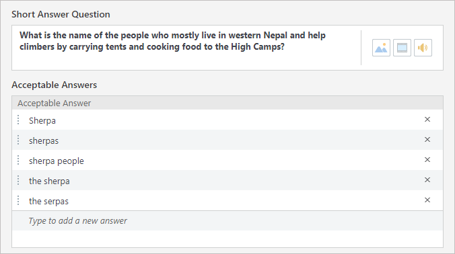The height and width of the screenshot is (254, 455).
Task: Remove the 'Sherpa' acceptable answer
Action: [427, 120]
